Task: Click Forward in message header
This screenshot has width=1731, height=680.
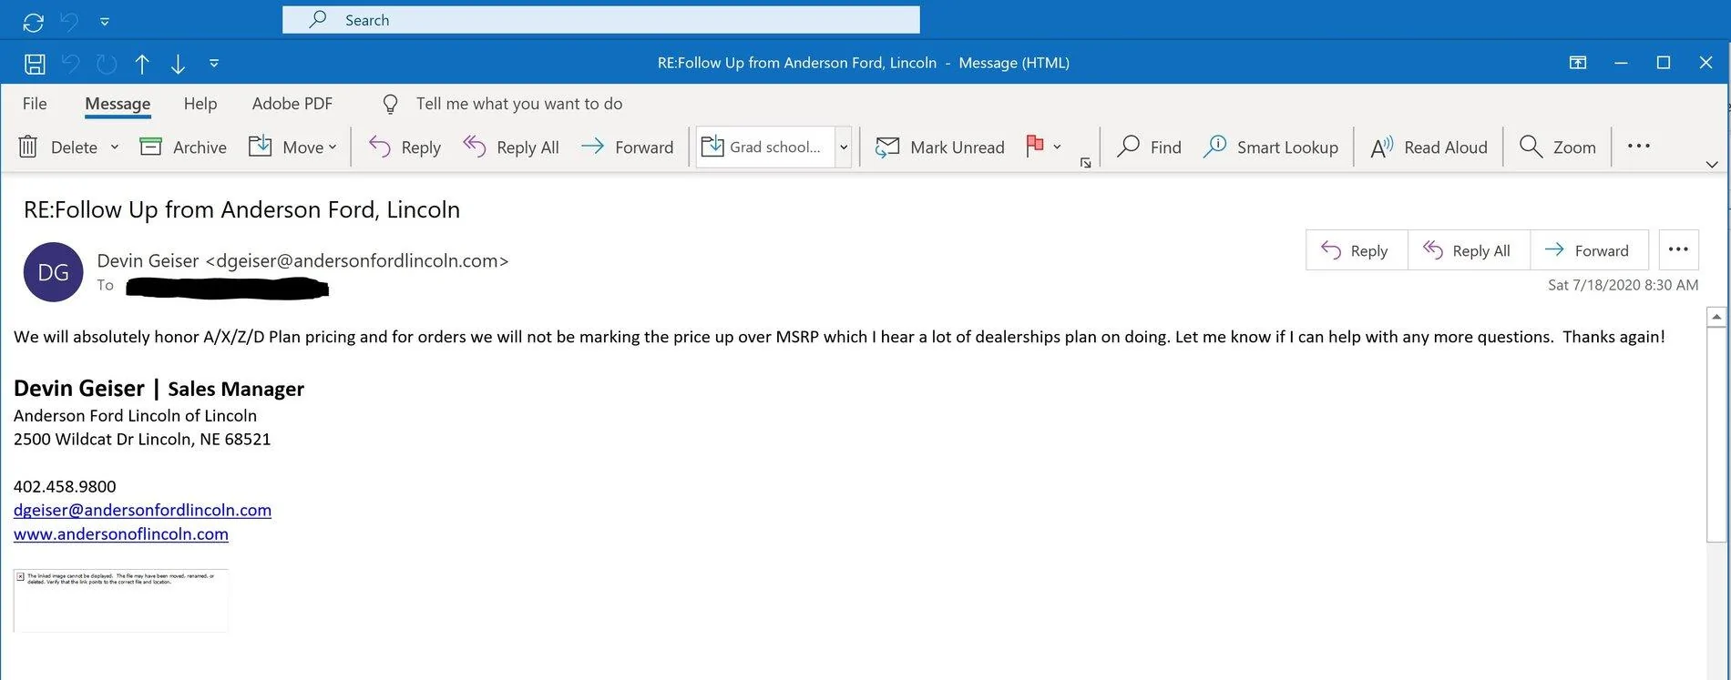Action: (x=1590, y=250)
